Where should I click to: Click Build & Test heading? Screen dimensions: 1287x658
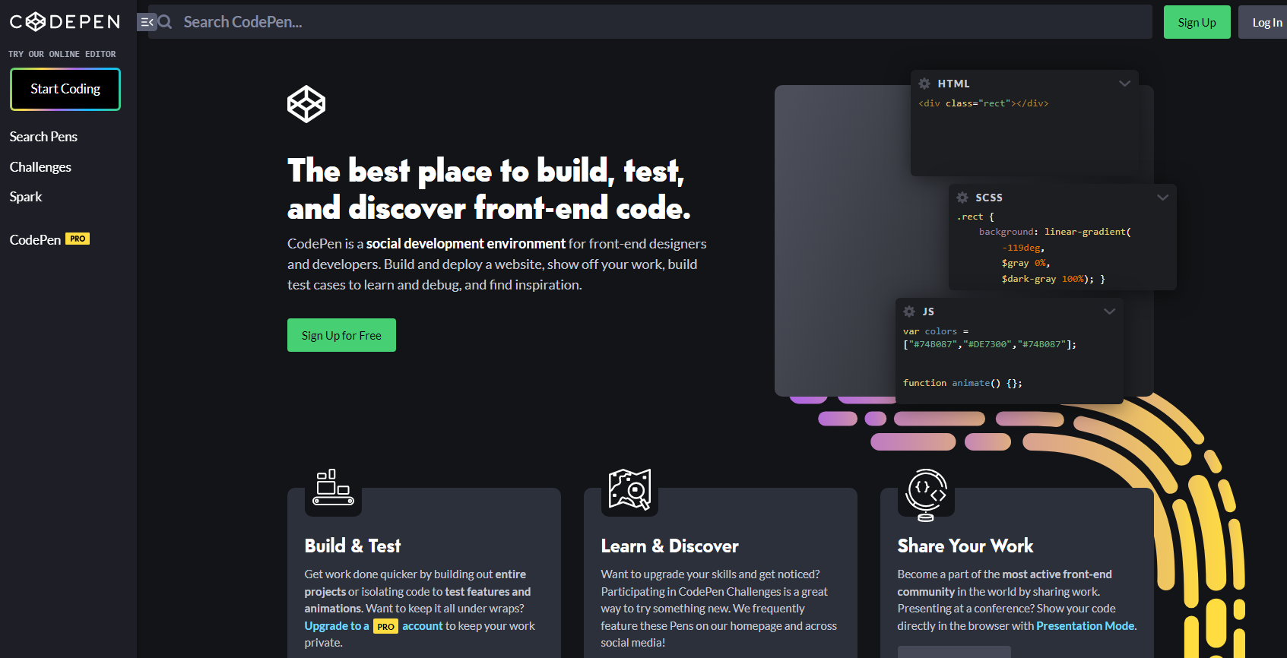pyautogui.click(x=353, y=546)
